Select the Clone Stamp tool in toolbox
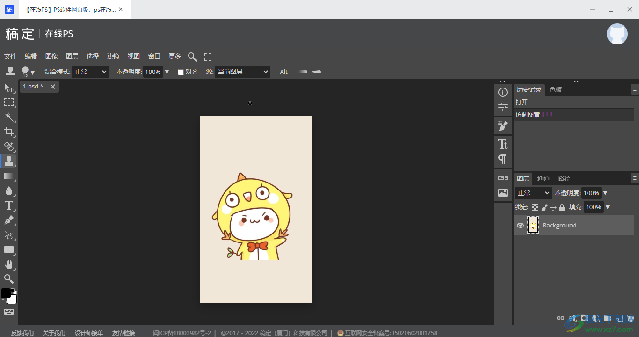The width and height of the screenshot is (639, 337). (x=9, y=161)
